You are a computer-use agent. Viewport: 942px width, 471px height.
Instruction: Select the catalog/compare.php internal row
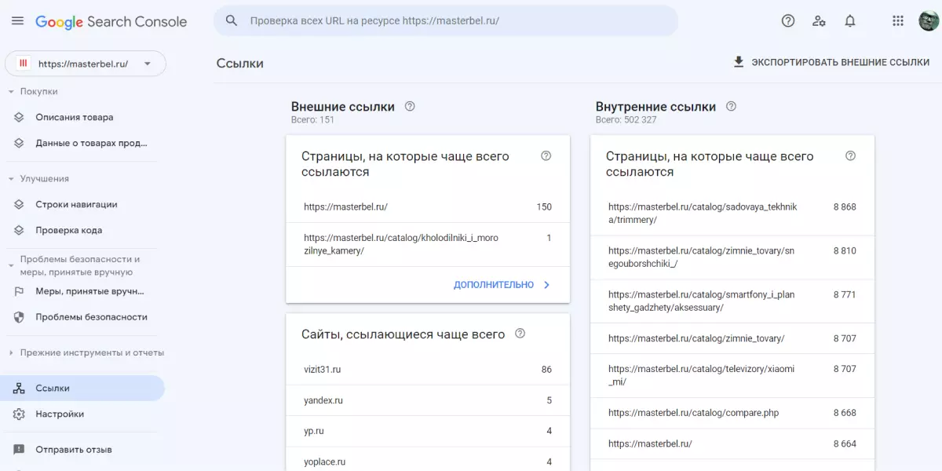point(732,413)
